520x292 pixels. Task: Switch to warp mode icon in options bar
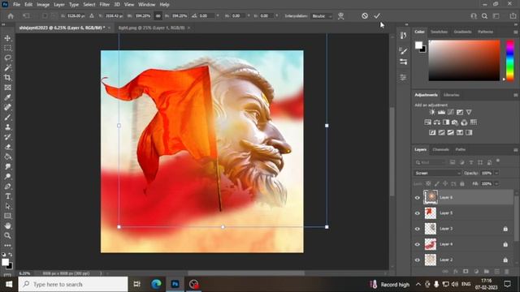coord(340,16)
